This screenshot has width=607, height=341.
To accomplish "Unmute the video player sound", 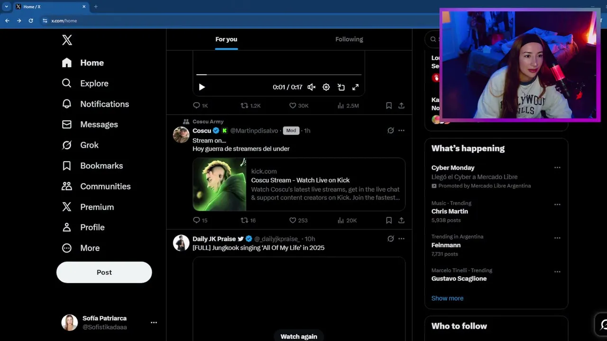I will (x=312, y=87).
